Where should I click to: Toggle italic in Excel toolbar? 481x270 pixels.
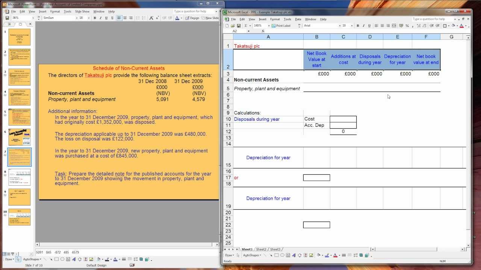pyautogui.click(x=363, y=25)
